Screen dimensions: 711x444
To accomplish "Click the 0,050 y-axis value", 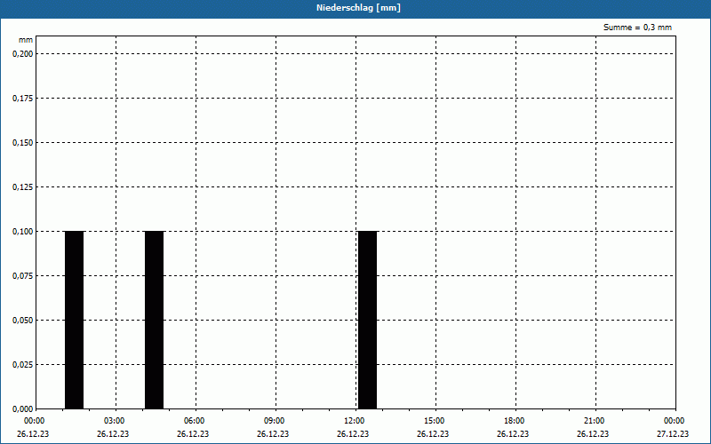I will [x=23, y=321].
